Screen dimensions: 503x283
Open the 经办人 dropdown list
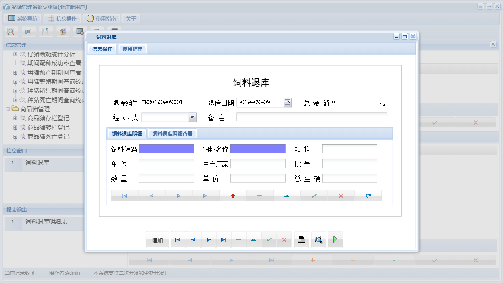coord(192,118)
